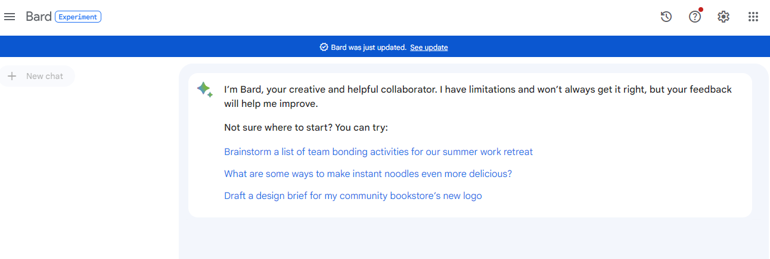
Task: Click the plus icon for New chat
Action: (x=11, y=76)
